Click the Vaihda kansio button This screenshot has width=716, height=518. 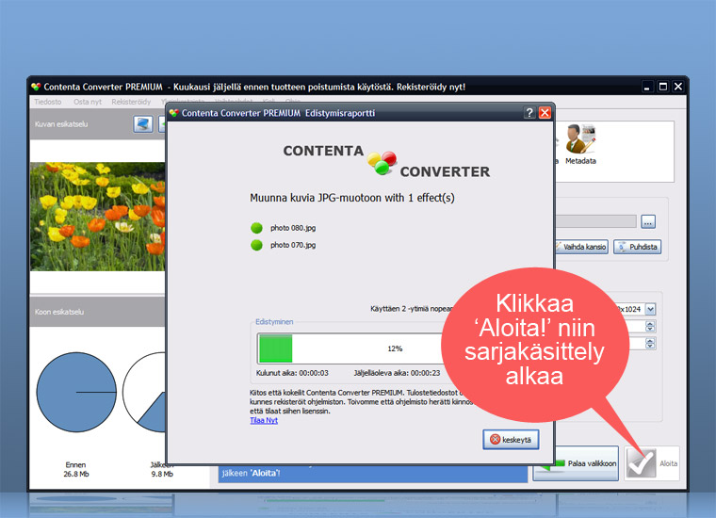click(x=582, y=247)
